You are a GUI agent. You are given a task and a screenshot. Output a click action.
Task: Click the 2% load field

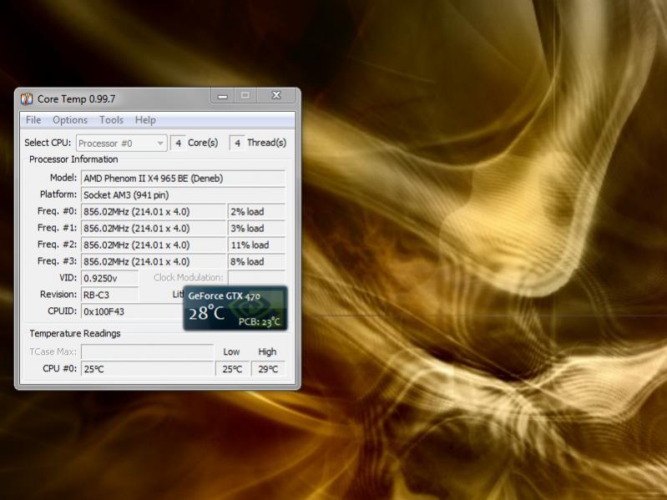[x=256, y=211]
